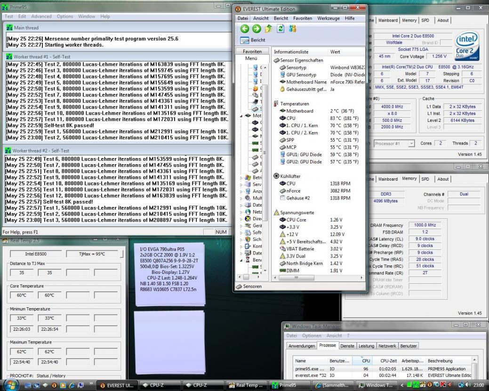Image resolution: width=489 pixels, height=391 pixels.
Task: Click the nForce 3082 RPM fan row
Action: 322,191
